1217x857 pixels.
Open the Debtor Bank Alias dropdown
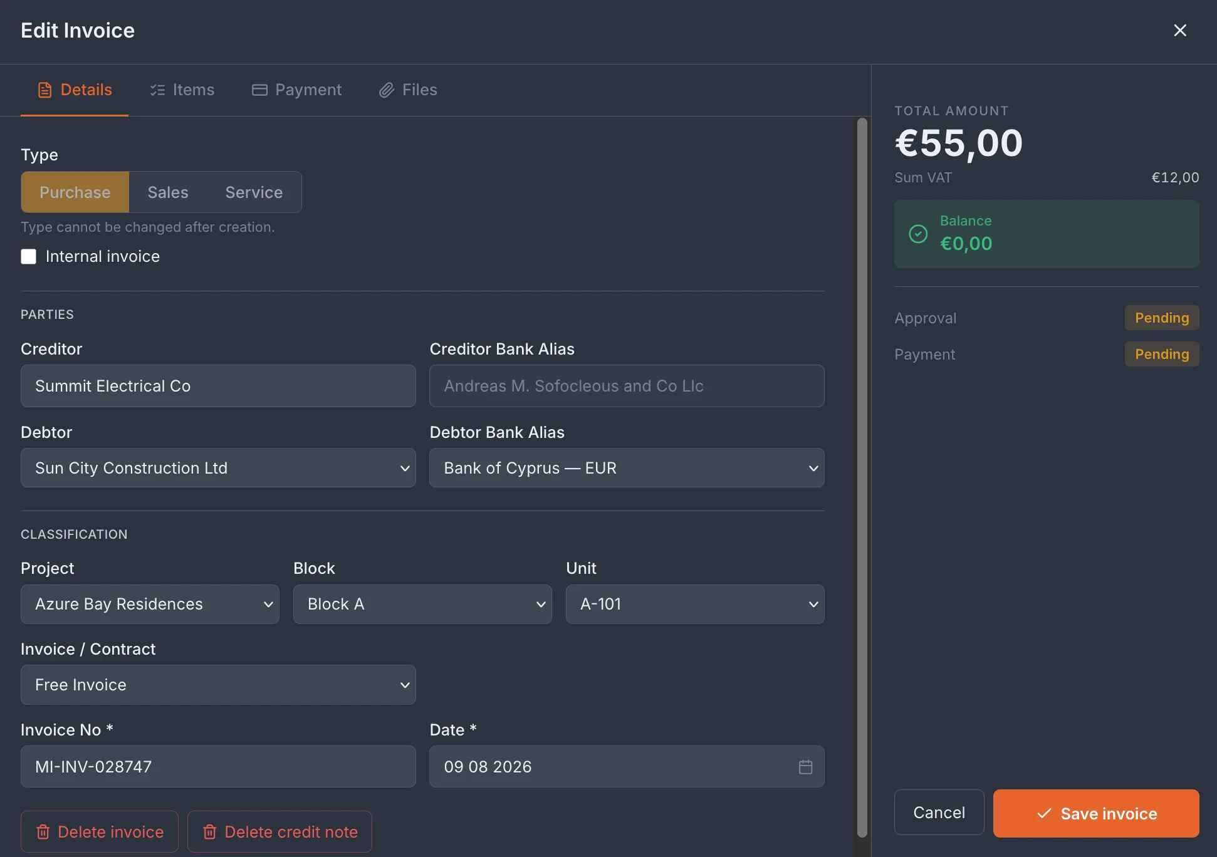click(627, 468)
